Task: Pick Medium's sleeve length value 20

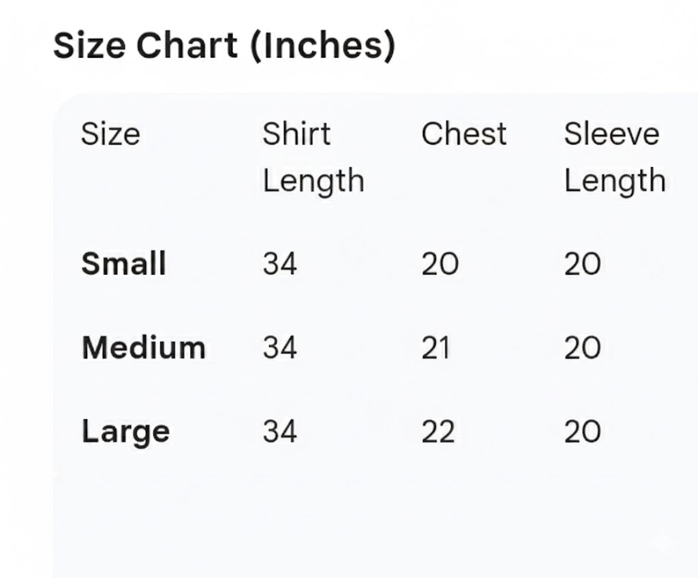Action: (x=582, y=348)
